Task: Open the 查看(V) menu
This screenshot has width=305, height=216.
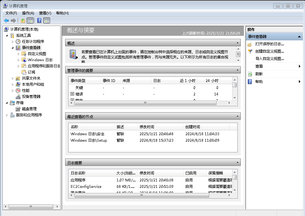Action: tap(45, 13)
